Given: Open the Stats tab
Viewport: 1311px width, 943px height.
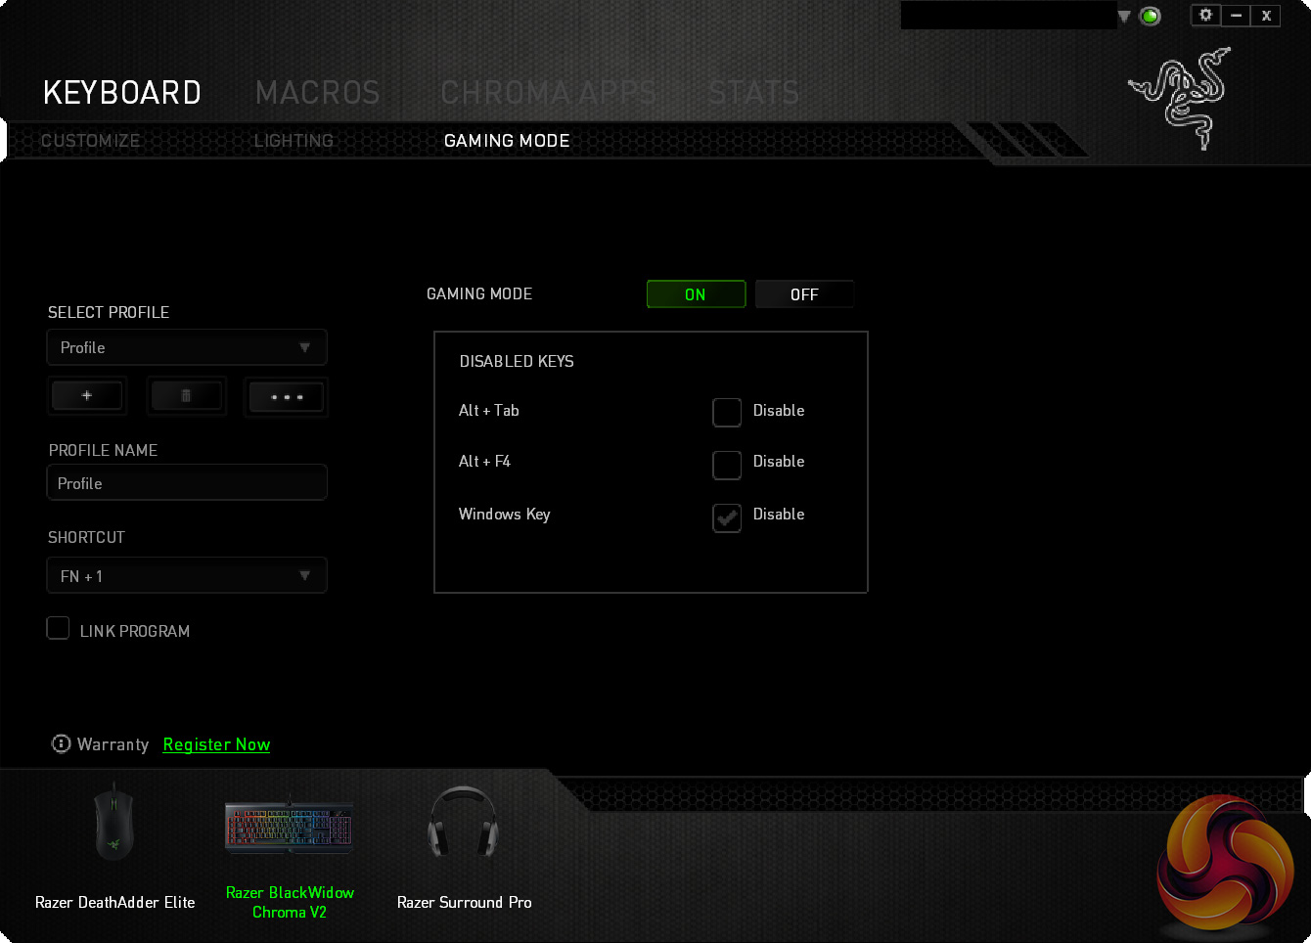Looking at the screenshot, I should point(753,93).
